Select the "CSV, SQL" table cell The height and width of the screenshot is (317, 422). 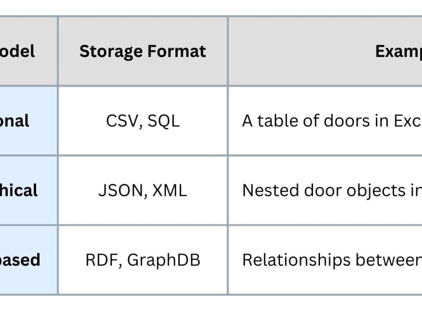tap(142, 121)
